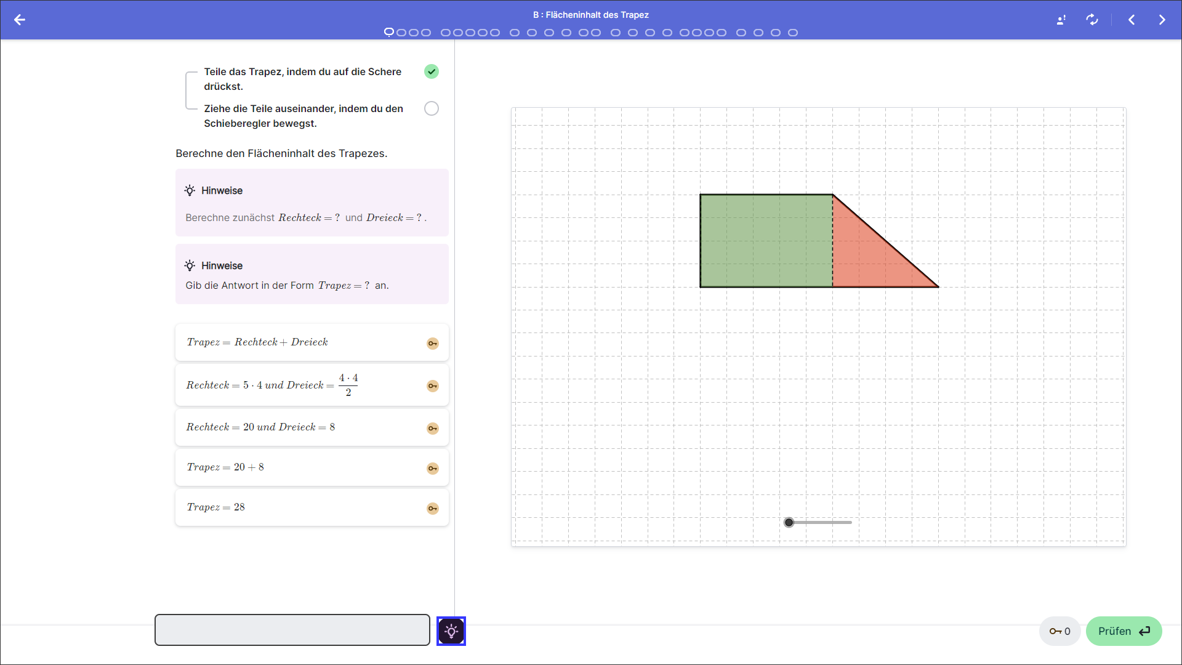
Task: Go to previous task with chevron left
Action: point(1132,20)
